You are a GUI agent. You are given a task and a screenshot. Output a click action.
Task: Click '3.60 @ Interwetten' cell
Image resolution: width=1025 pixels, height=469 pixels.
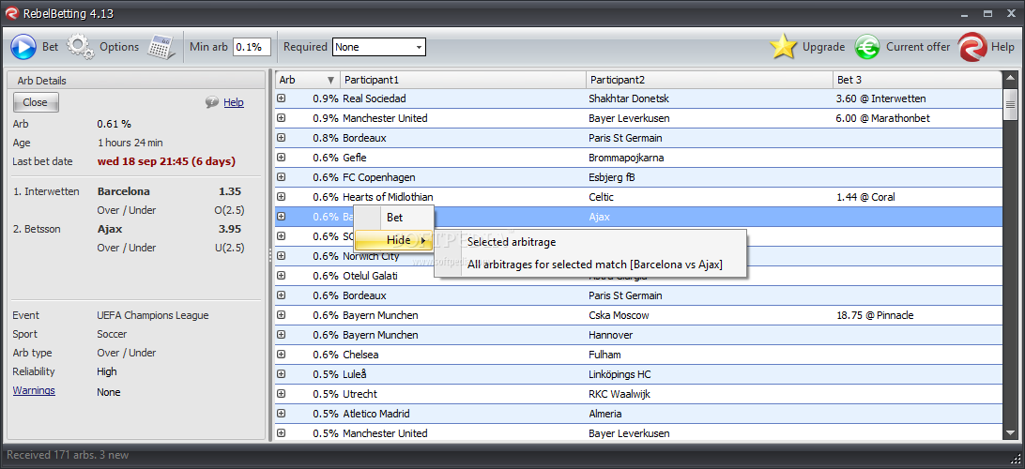[880, 98]
